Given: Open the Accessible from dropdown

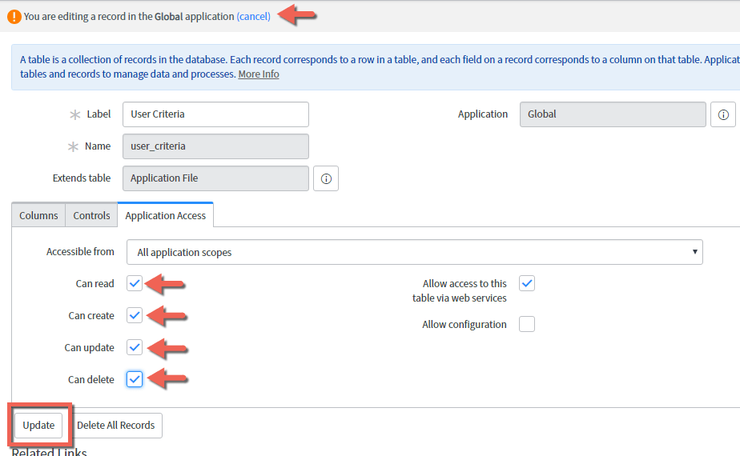Looking at the screenshot, I should [414, 252].
